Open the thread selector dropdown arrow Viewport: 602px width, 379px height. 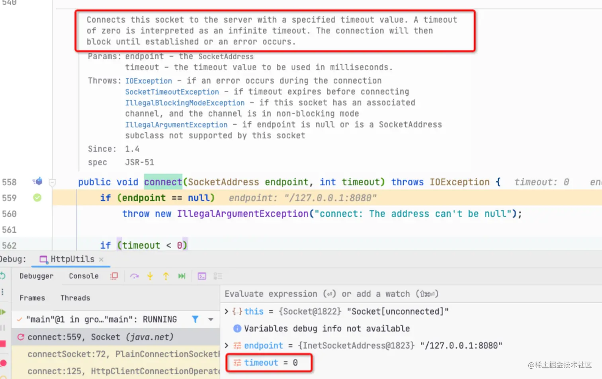211,319
